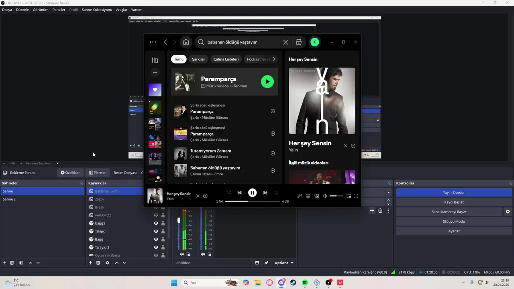Undock the Sahneler panel
The width and height of the screenshot is (514, 289).
(82, 183)
